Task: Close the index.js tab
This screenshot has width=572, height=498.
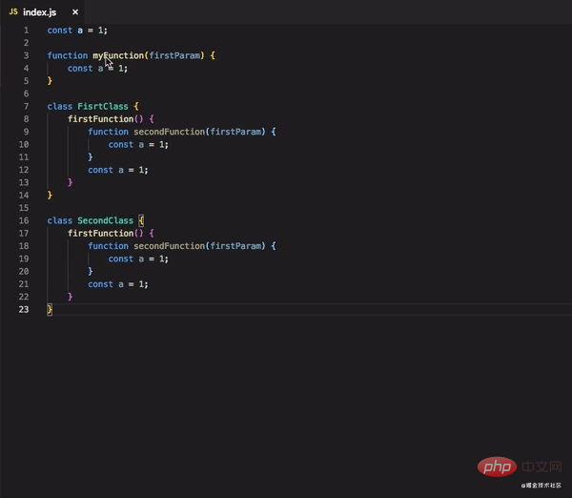Action: click(x=75, y=12)
